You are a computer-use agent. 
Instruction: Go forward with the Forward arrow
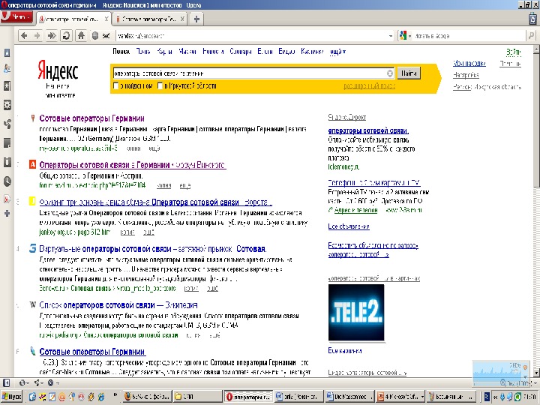[37, 35]
